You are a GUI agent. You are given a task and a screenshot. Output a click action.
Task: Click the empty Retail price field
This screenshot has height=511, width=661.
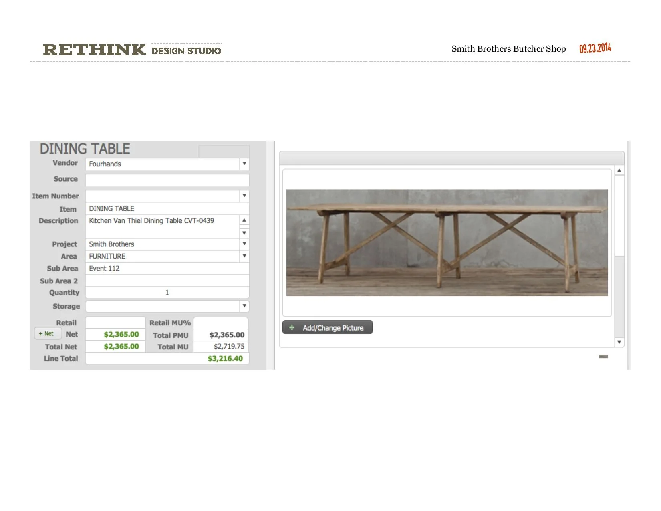point(115,323)
